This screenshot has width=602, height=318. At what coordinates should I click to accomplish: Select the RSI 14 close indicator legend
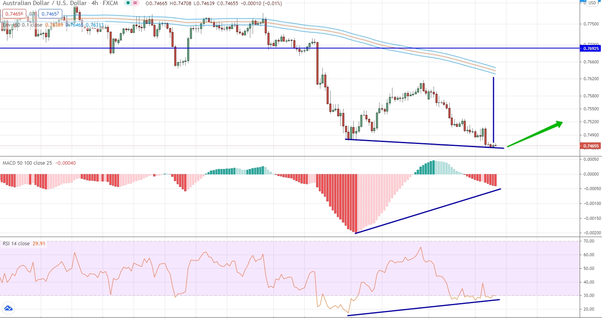16,243
